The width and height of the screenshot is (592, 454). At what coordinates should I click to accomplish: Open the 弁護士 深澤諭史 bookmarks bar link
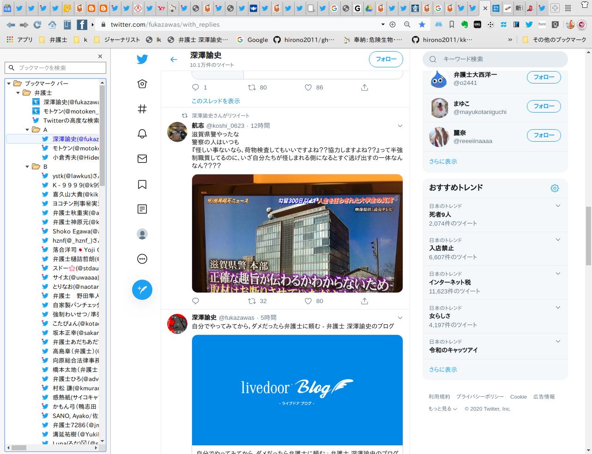(198, 40)
